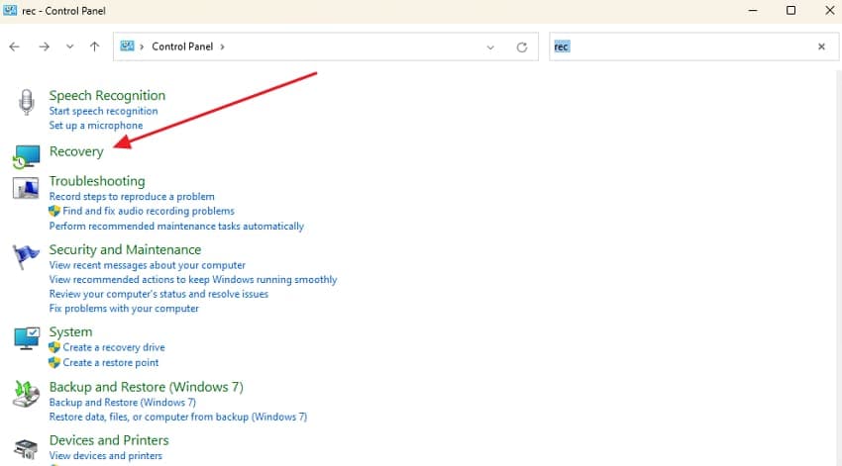The height and width of the screenshot is (466, 842).
Task: Click the Control Panel icon in the address bar
Action: [x=127, y=47]
